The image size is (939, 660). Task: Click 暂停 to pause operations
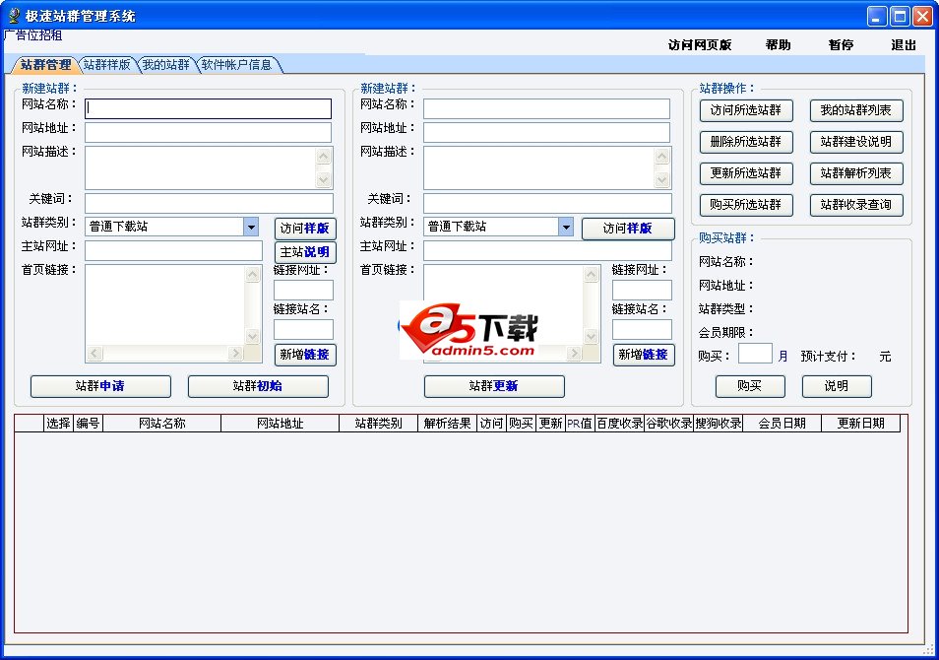point(841,44)
